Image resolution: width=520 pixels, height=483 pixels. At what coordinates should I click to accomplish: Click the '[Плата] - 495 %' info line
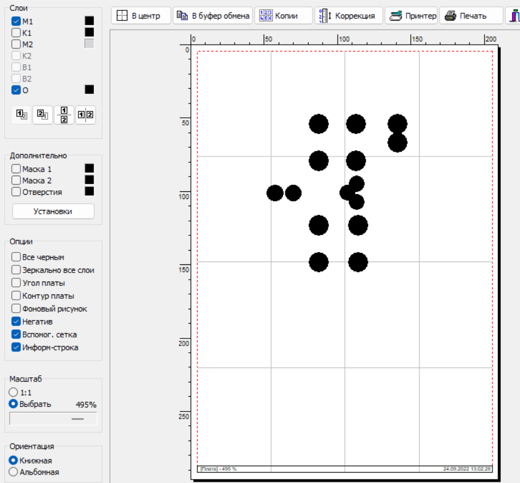218,469
